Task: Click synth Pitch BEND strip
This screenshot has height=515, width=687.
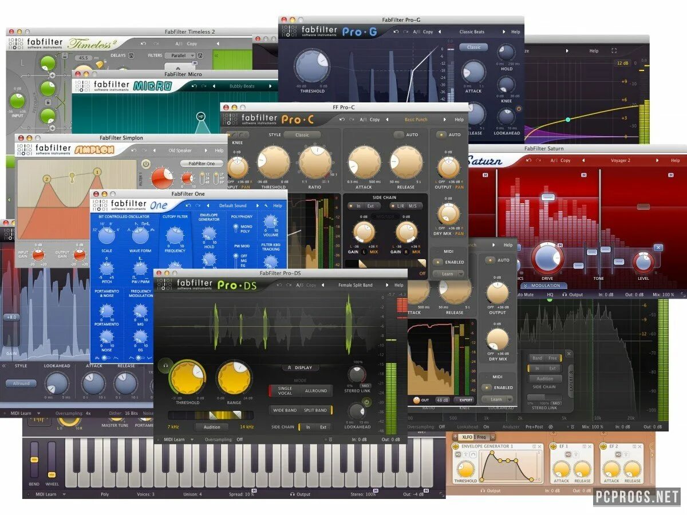Action: 34,460
